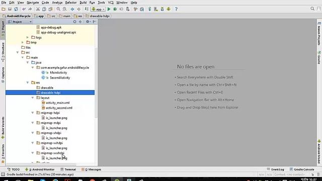Toggle the Build Variants tool window tab
Viewport: 322px width, 181px height.
pos(3,128)
